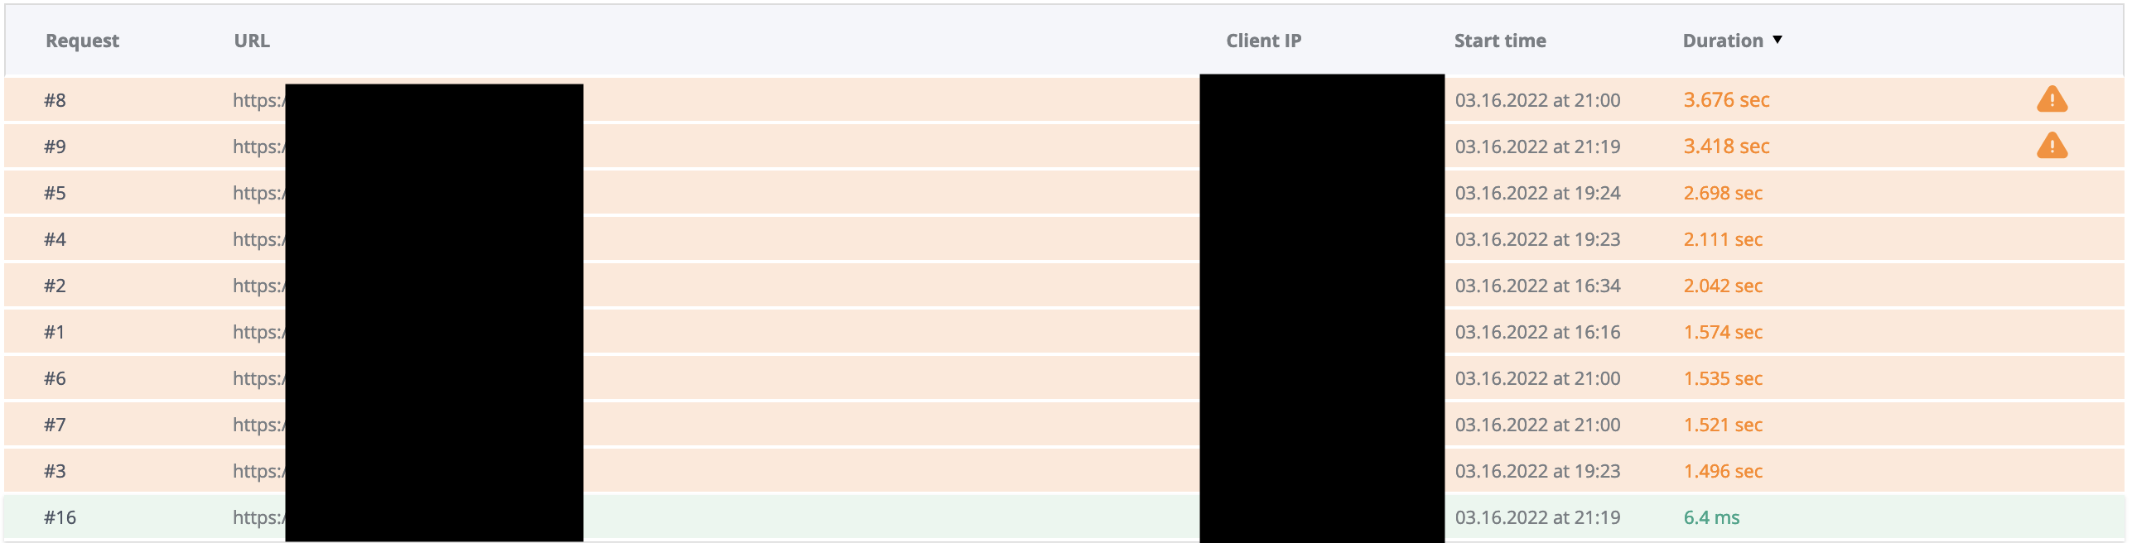Toggle sort arrow beside Duration header
Viewport: 2132px width, 543px height.
tap(1777, 40)
